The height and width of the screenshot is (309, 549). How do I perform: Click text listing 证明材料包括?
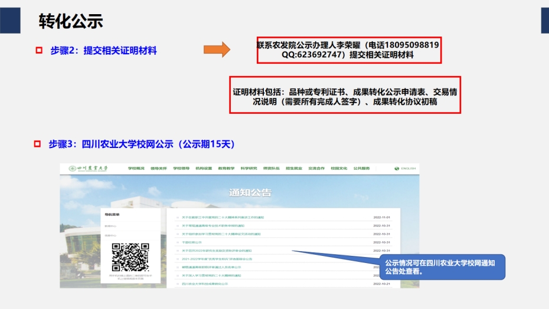(x=345, y=97)
